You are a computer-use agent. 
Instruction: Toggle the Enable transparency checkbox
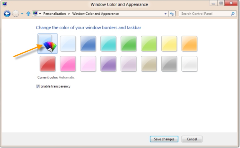click(x=38, y=86)
